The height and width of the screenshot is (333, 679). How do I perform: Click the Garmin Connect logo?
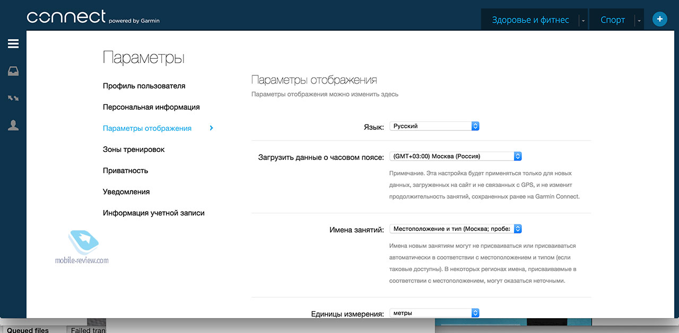[93, 16]
